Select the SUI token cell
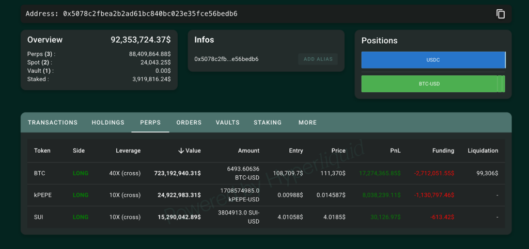 click(x=39, y=217)
